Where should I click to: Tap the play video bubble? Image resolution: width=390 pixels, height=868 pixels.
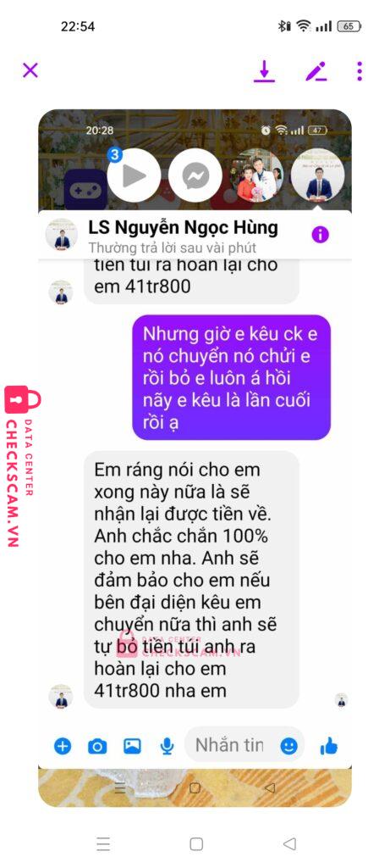(134, 176)
